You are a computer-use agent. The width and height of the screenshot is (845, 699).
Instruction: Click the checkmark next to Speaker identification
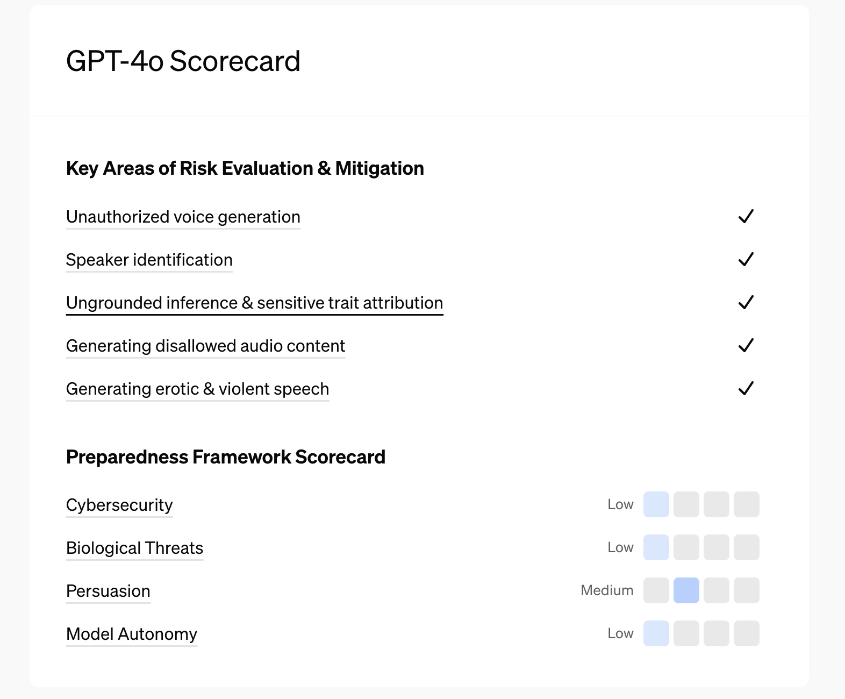[746, 260]
